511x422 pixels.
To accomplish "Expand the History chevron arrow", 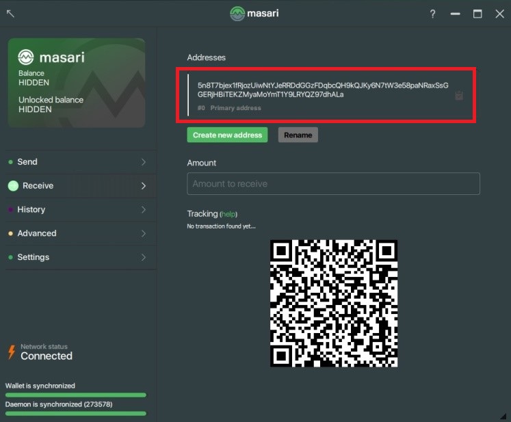I will 144,209.
